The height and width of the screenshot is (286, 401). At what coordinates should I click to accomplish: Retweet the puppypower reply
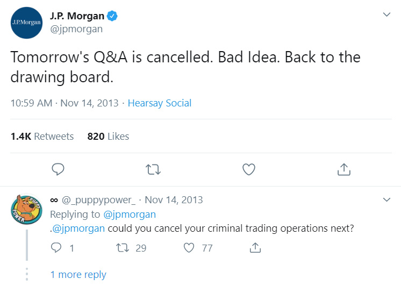pyautogui.click(x=123, y=248)
